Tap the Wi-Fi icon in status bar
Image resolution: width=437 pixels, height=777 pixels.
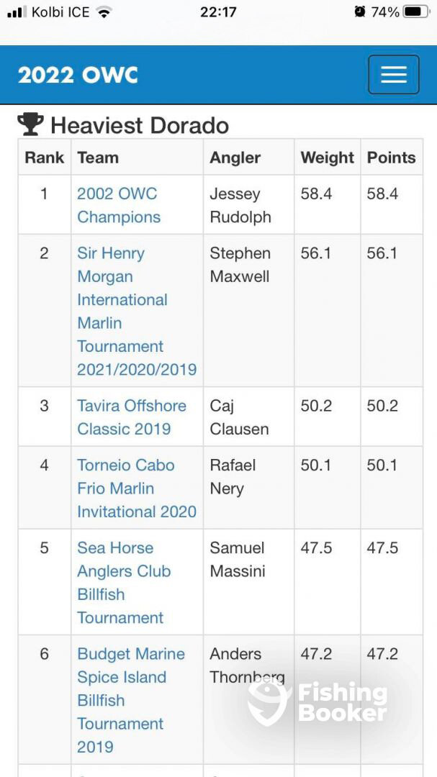coord(104,12)
